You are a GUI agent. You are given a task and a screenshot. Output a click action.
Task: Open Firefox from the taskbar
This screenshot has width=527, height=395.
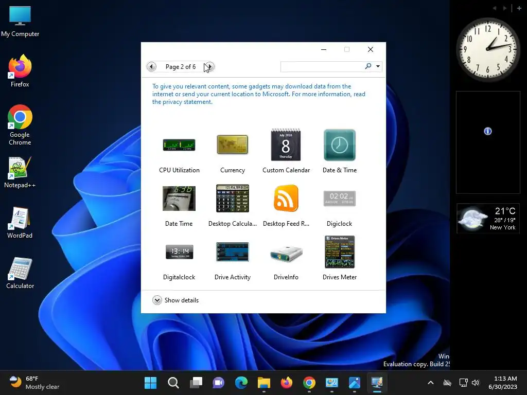click(x=286, y=383)
